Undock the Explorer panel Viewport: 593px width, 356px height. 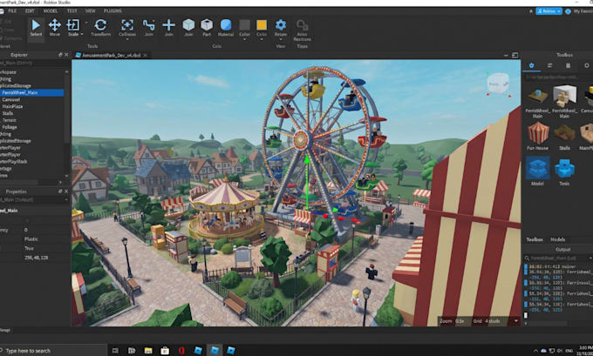[x=60, y=55]
